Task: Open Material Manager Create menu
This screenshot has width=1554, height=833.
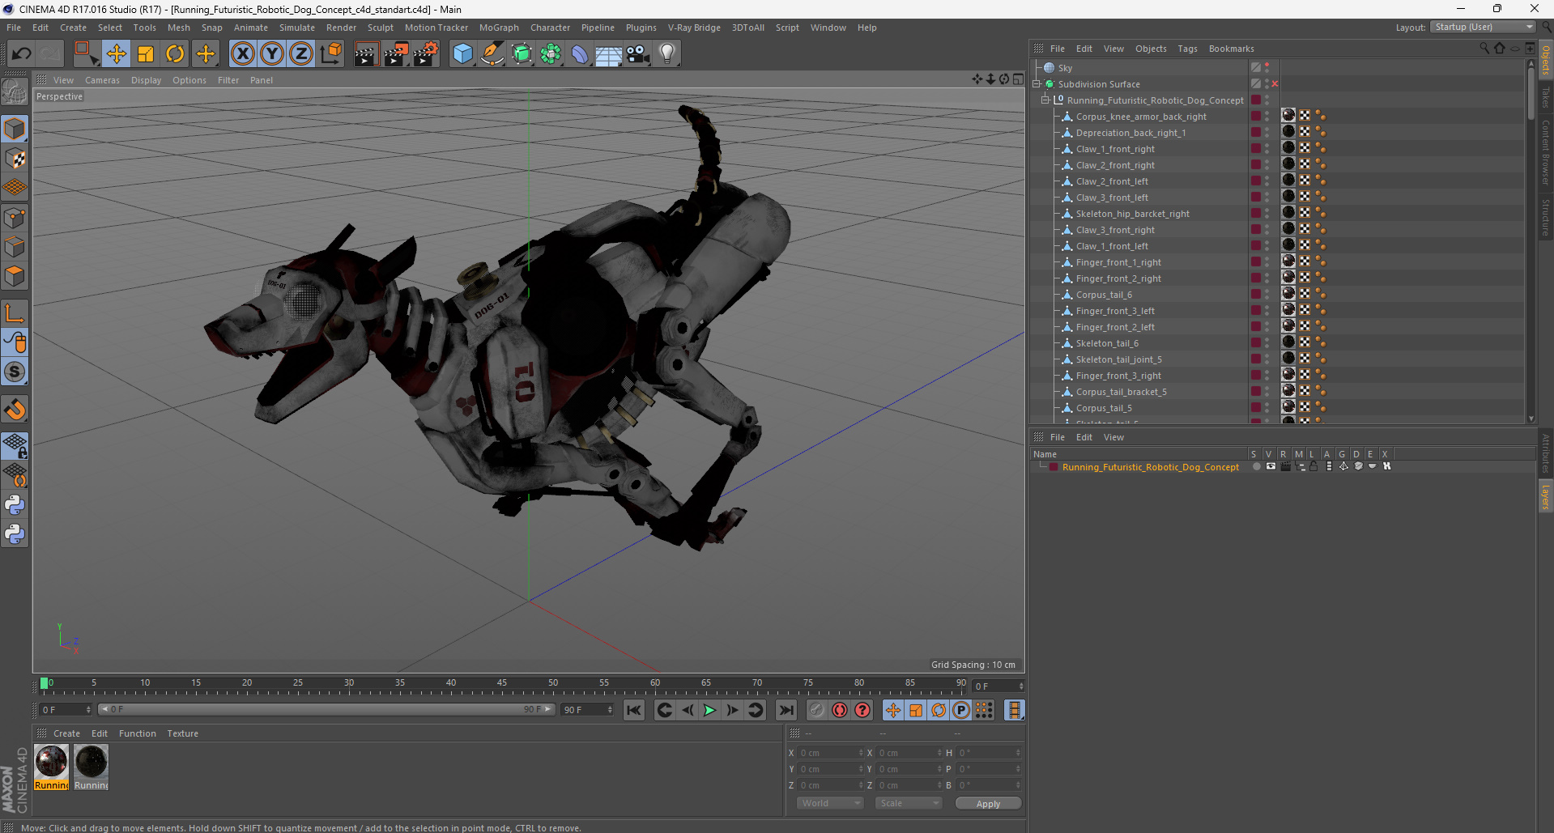Action: [x=66, y=733]
